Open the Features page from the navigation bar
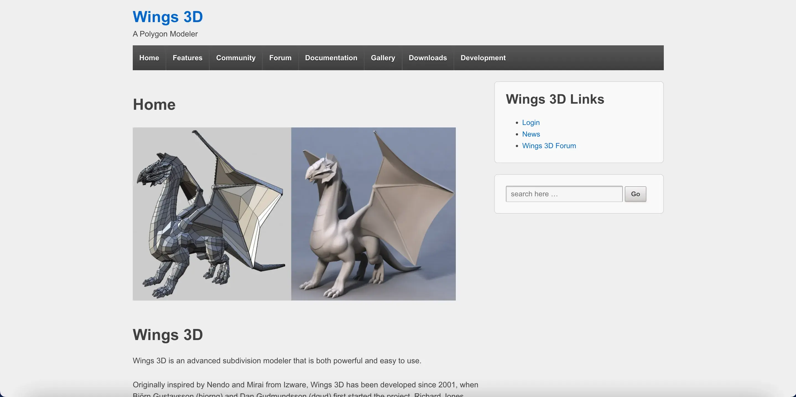Screen dimensions: 796x397 tap(187, 58)
